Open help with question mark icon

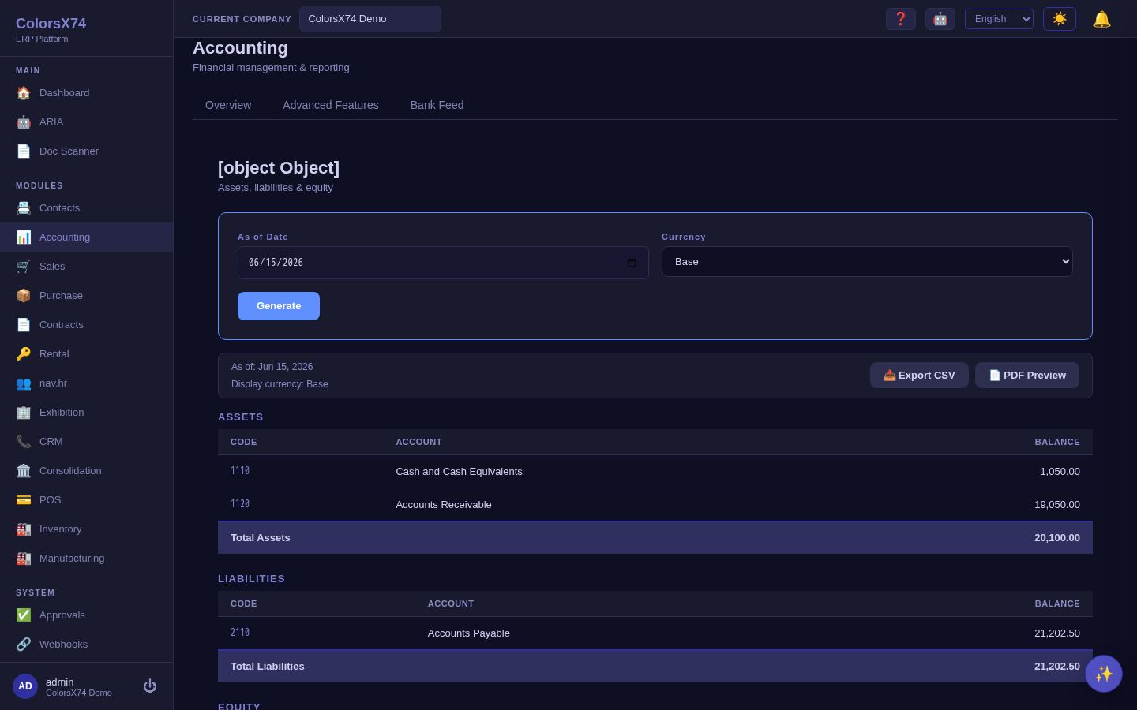[x=901, y=19]
